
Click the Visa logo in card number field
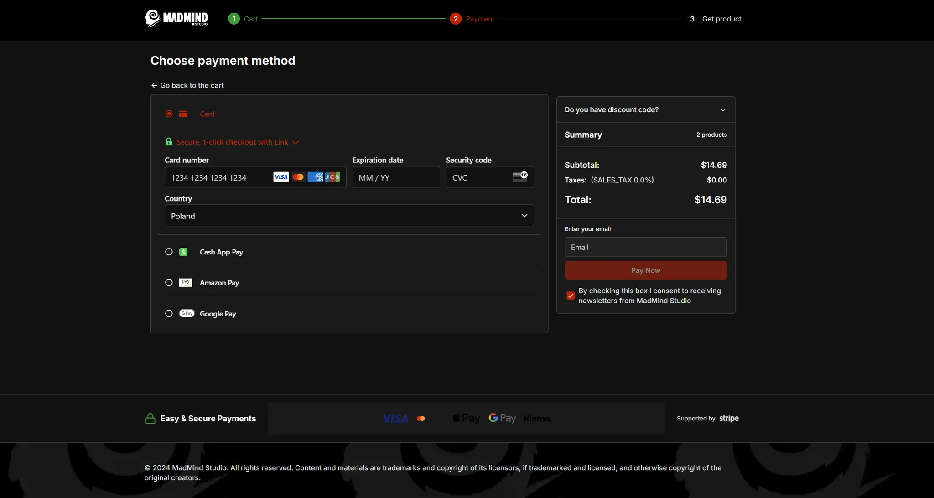[281, 177]
